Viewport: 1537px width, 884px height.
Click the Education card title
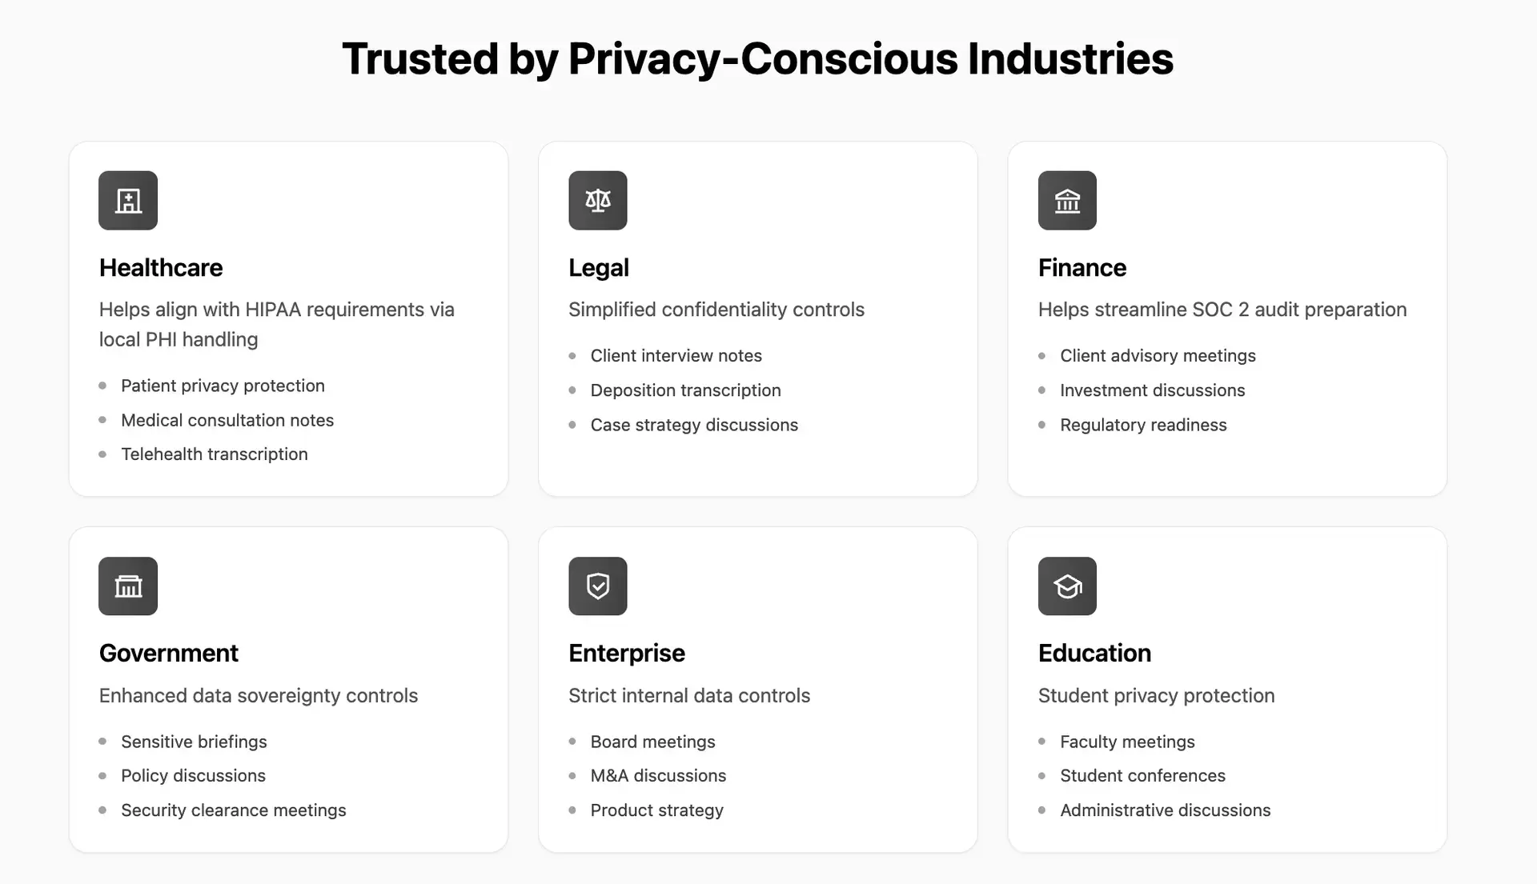point(1094,654)
